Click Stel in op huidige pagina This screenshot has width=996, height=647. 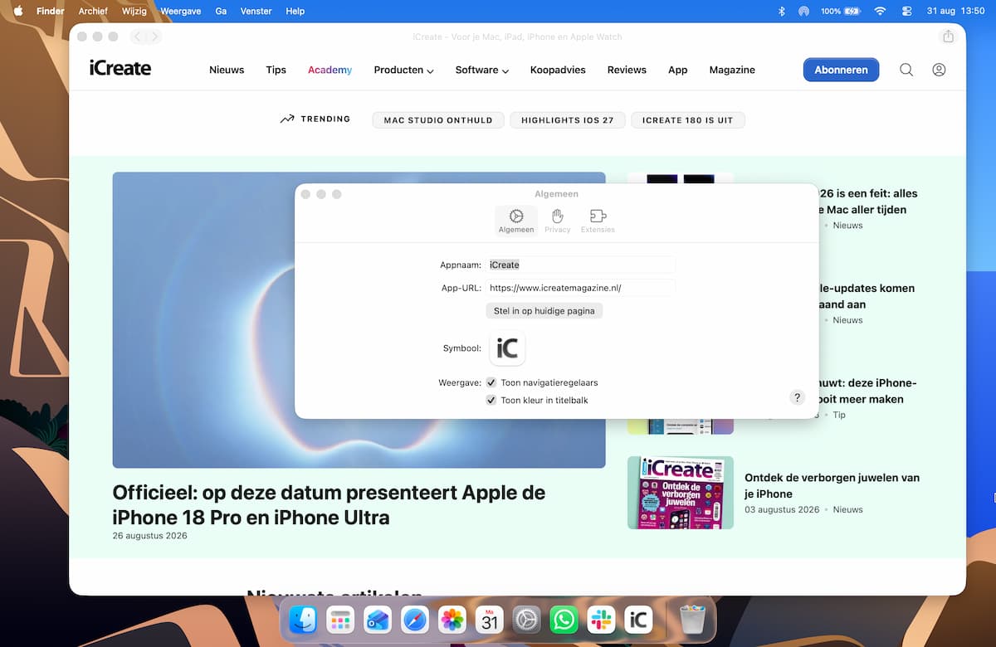[x=544, y=311]
